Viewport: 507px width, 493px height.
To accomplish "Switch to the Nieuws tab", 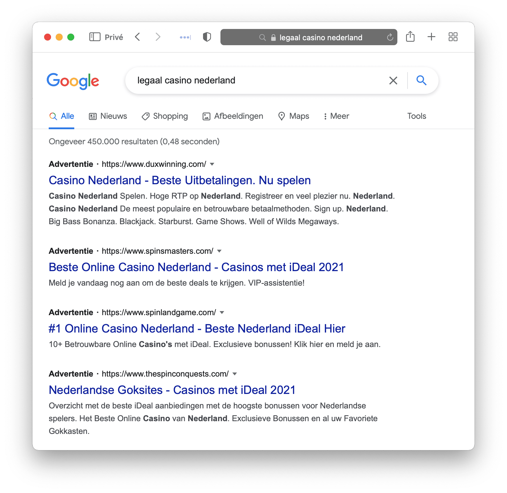I will [108, 116].
